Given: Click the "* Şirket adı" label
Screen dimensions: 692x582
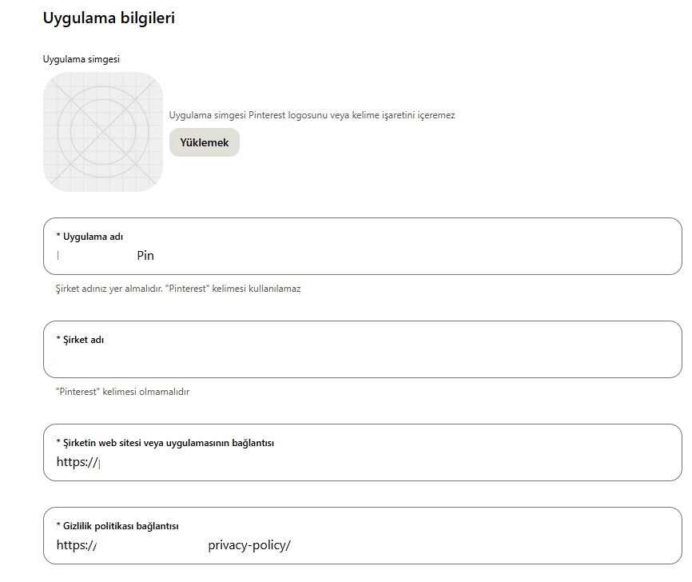Looking at the screenshot, I should click(80, 340).
